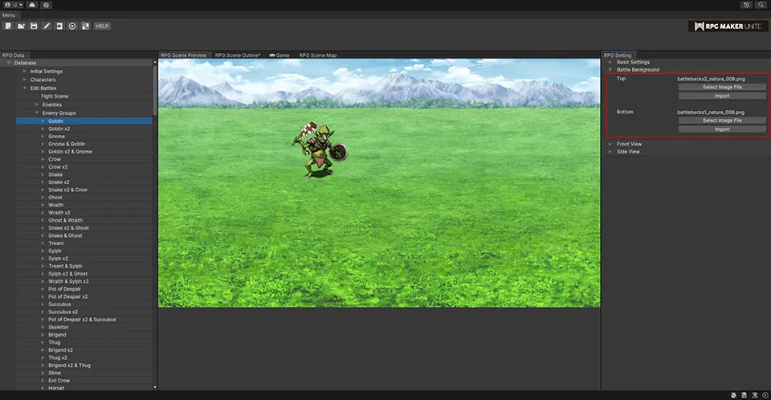This screenshot has width=771, height=400.
Task: Collapse the Enemy Groups tree node
Action: (x=36, y=113)
